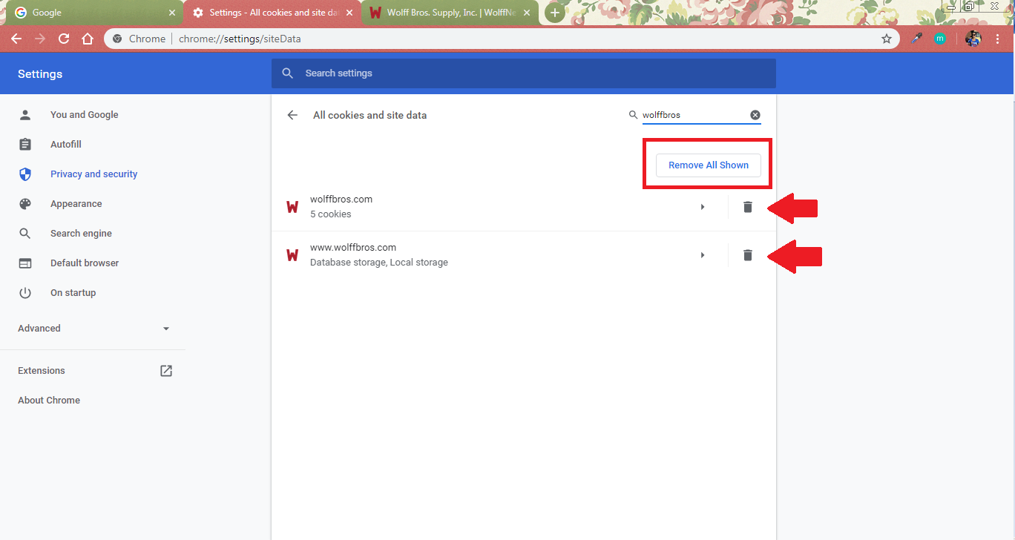The image size is (1015, 540).
Task: Open the On startup settings
Action: coord(73,293)
